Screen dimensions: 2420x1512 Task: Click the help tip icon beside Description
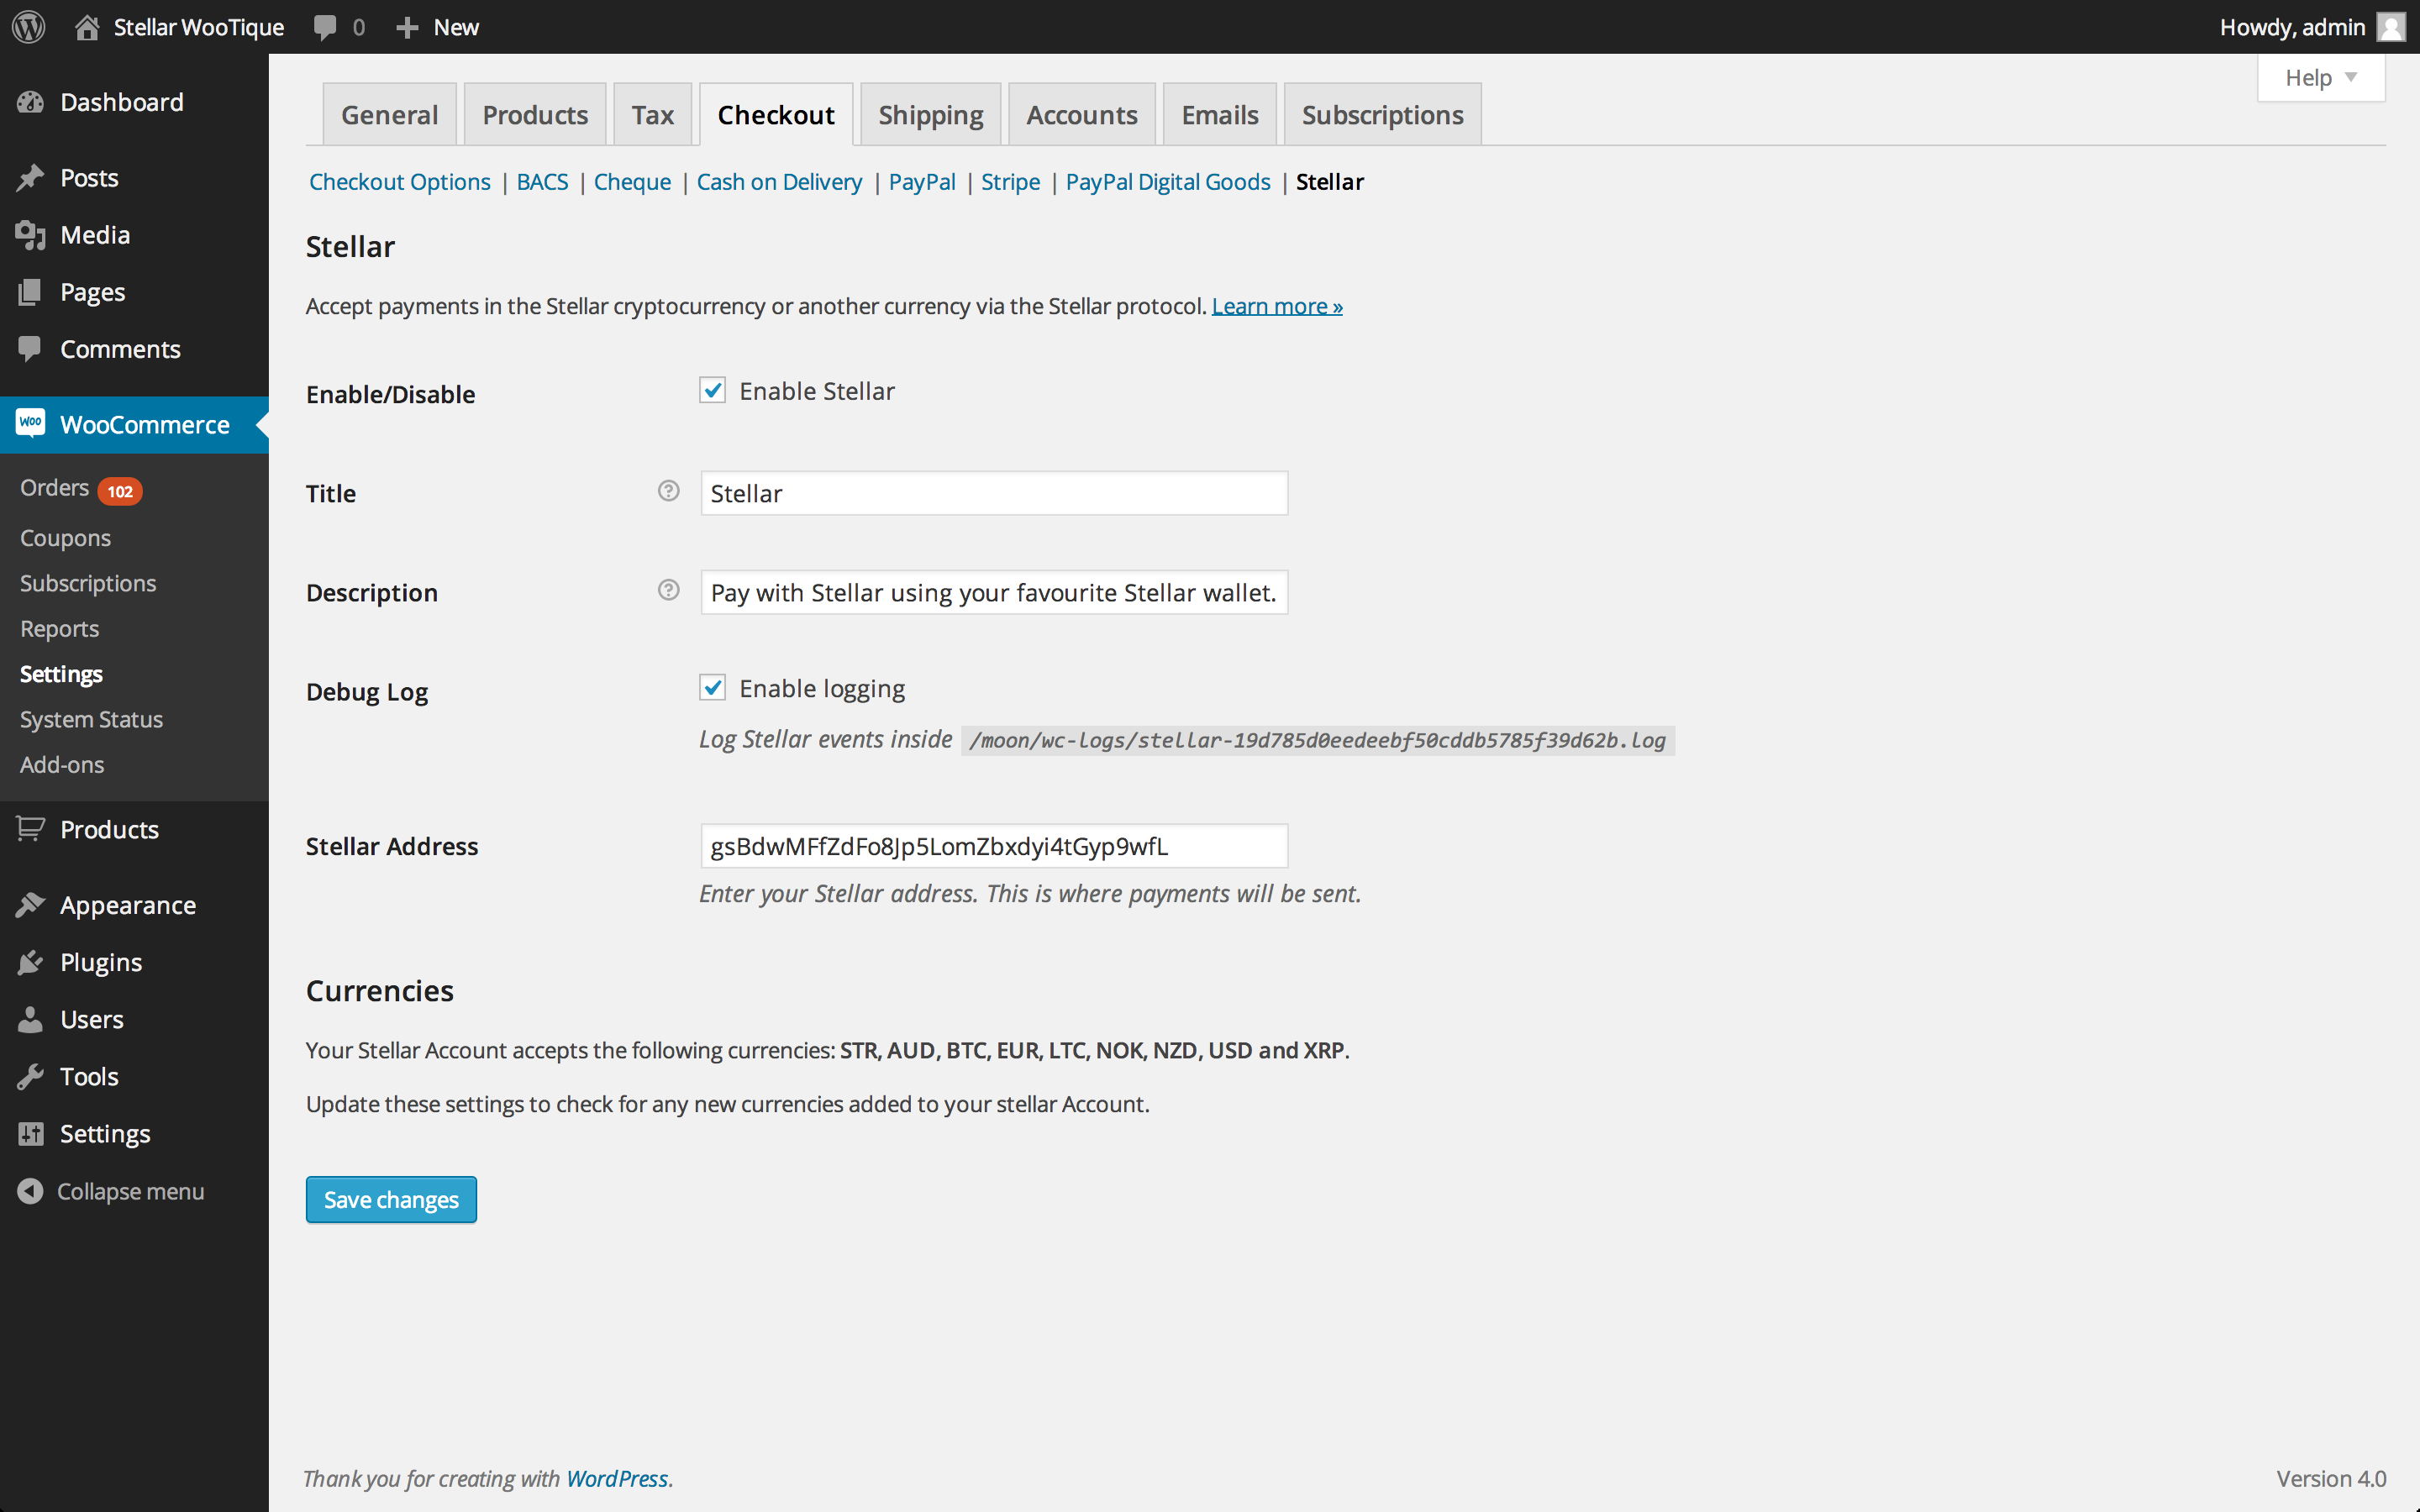click(668, 590)
